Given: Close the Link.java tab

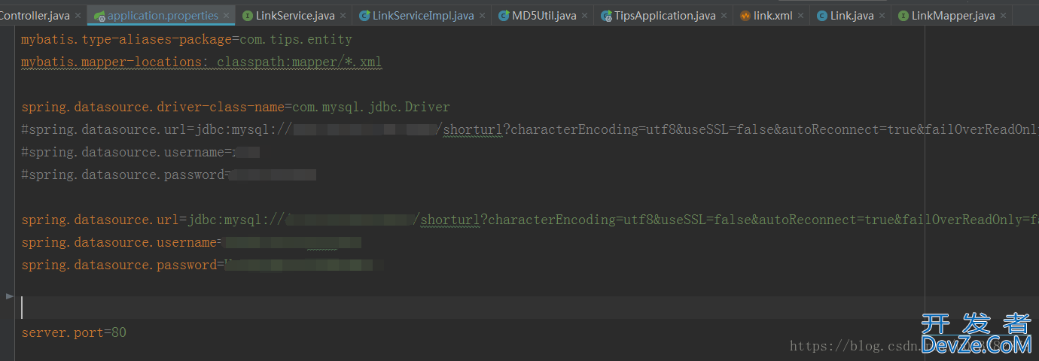Looking at the screenshot, I should coord(881,16).
